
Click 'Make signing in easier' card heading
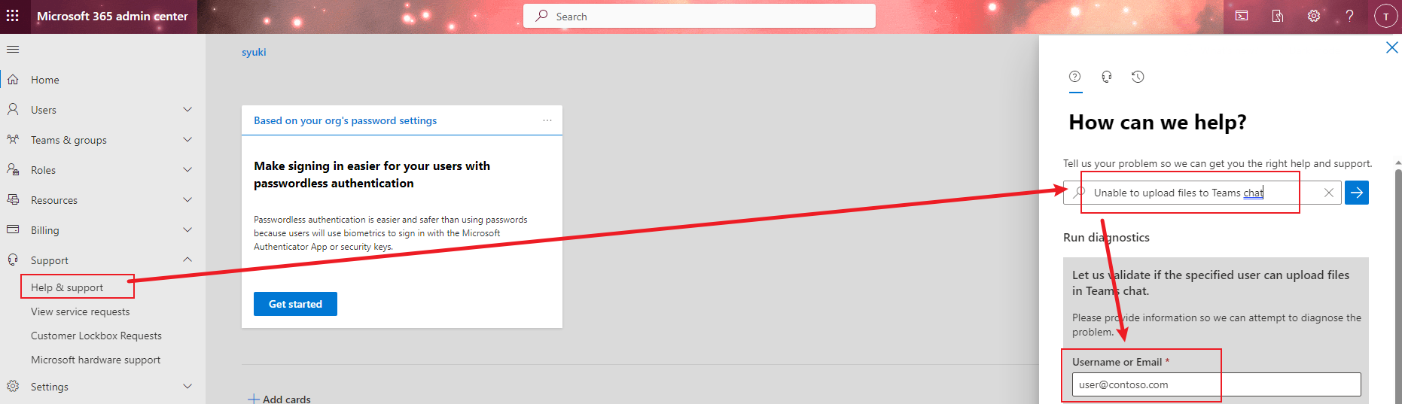click(372, 175)
